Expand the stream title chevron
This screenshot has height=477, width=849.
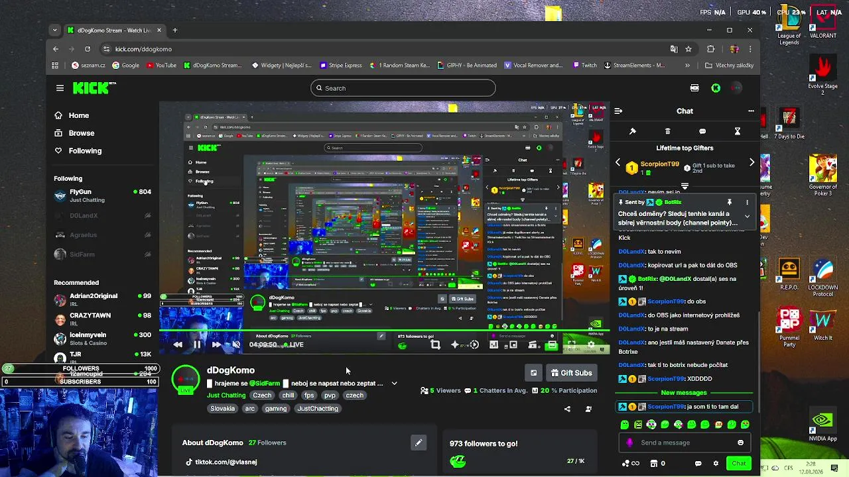click(394, 384)
